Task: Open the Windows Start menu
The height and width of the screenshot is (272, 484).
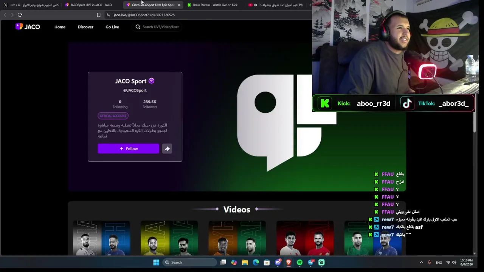Action: (x=156, y=263)
